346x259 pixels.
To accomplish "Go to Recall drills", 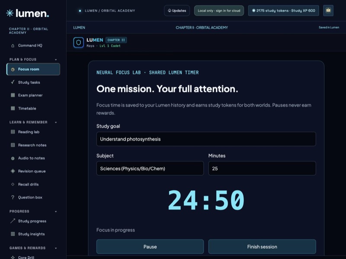I will tap(33, 184).
